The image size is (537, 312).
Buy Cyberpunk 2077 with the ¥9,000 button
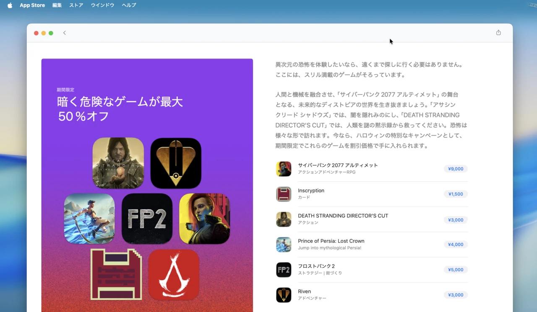[x=456, y=169]
